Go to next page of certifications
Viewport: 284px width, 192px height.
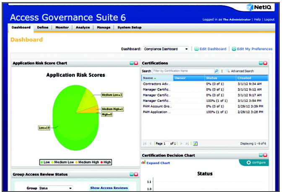point(181,143)
